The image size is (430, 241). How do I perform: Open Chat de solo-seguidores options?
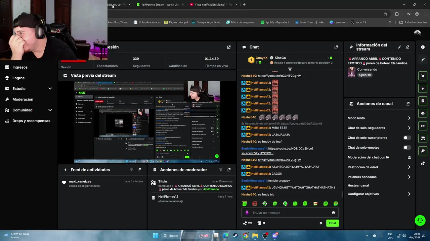(379, 128)
